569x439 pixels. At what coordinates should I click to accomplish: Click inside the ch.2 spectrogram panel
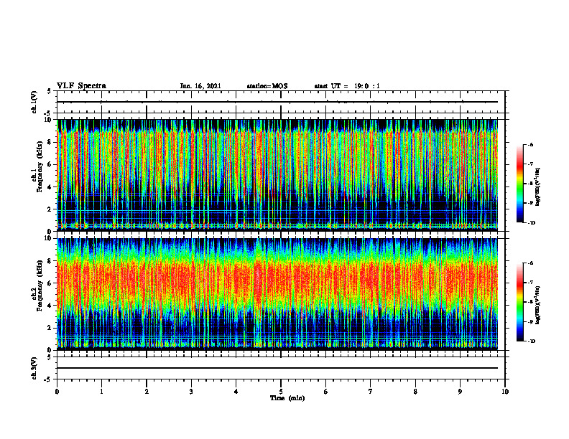tap(277, 294)
